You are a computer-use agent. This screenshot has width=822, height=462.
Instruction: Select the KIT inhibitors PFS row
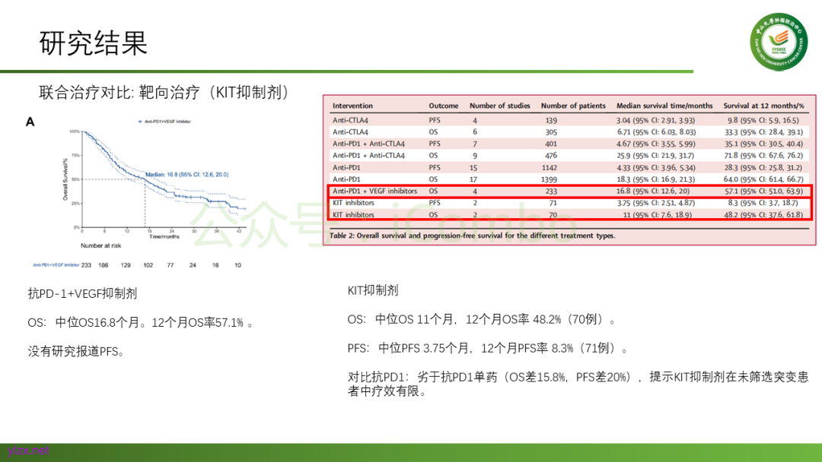[568, 203]
